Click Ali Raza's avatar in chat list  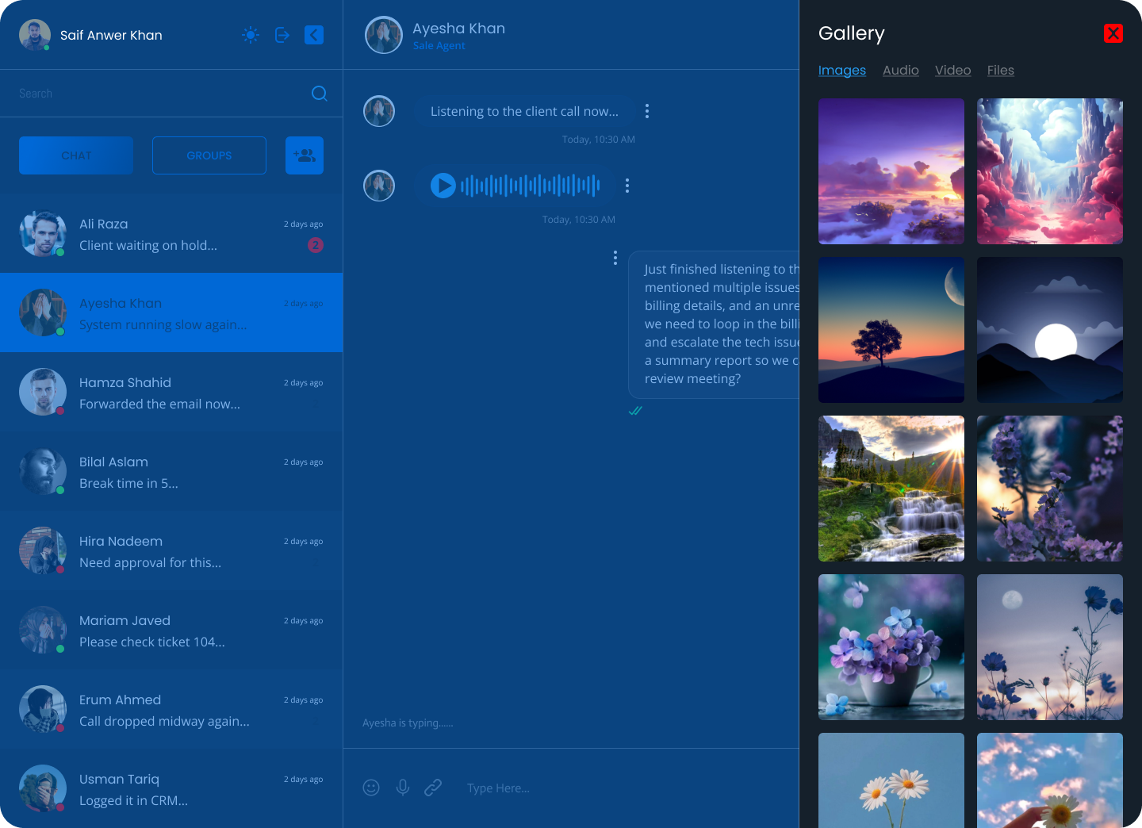[43, 233]
